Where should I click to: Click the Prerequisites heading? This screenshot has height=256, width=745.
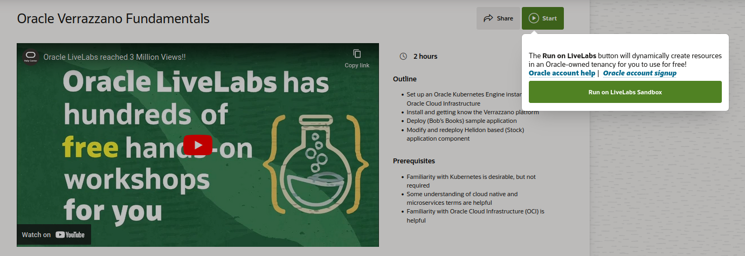(414, 161)
